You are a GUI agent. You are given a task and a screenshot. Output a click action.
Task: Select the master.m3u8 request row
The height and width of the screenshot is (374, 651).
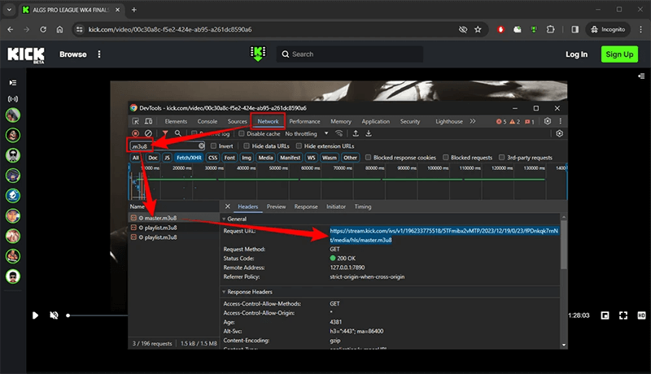(x=173, y=218)
